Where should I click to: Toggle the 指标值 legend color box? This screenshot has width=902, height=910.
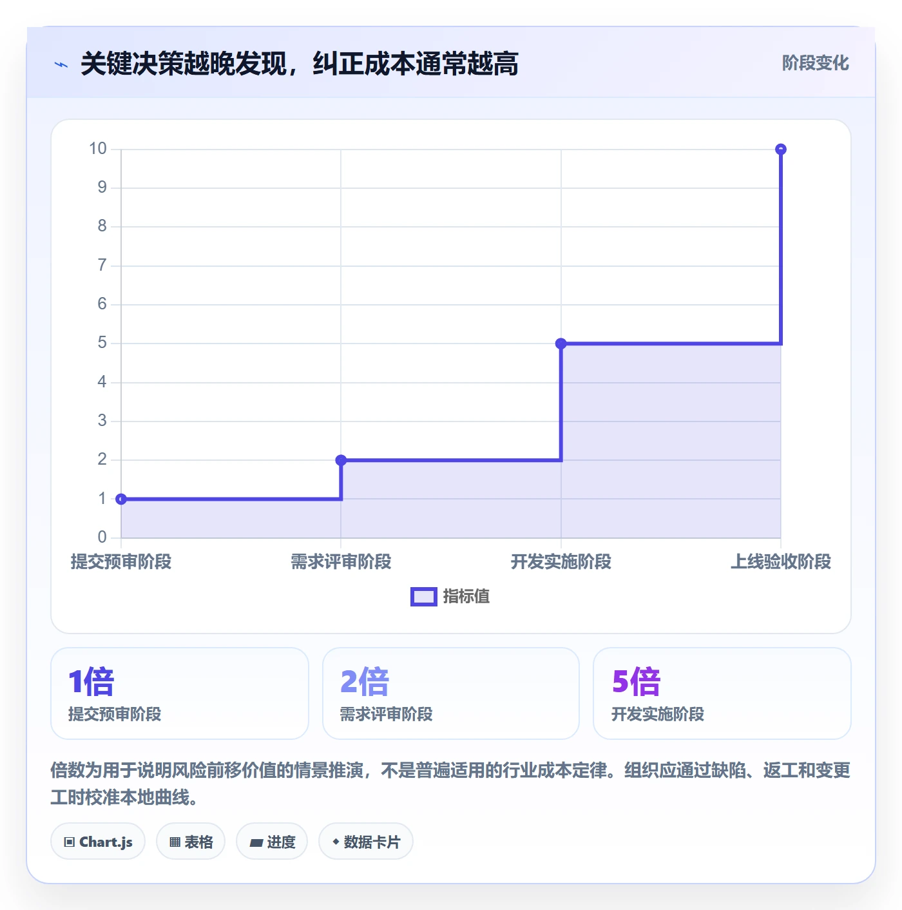423,597
